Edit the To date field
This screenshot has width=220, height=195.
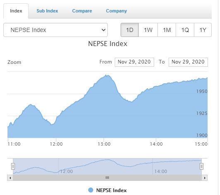188,62
